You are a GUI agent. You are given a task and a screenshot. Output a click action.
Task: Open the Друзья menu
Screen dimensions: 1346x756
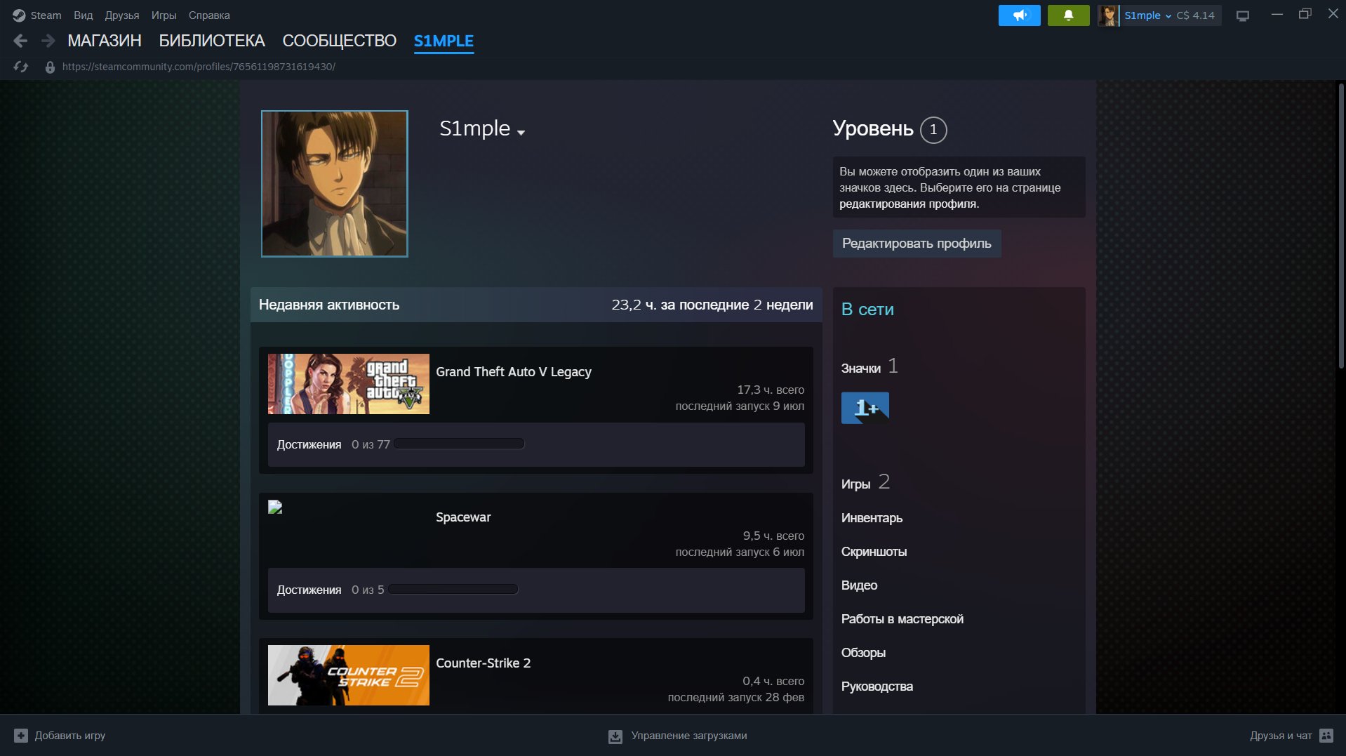pos(122,15)
